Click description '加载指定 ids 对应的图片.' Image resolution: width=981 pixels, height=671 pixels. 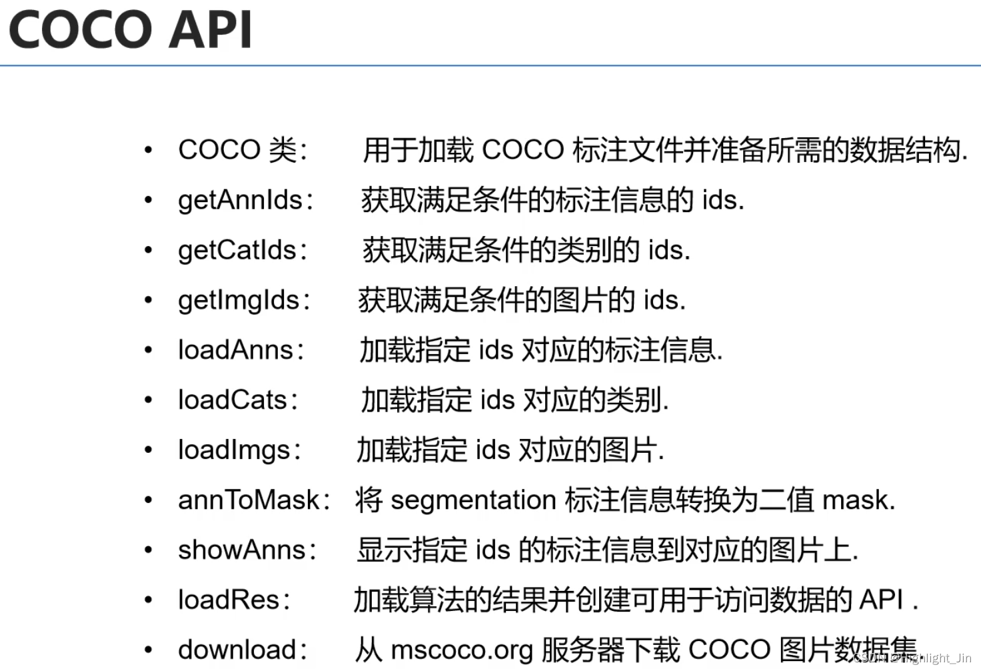[510, 450]
